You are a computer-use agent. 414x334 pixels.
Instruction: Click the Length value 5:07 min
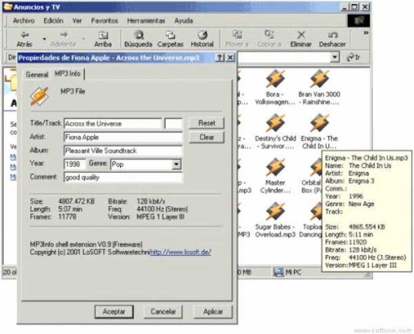coord(70,209)
